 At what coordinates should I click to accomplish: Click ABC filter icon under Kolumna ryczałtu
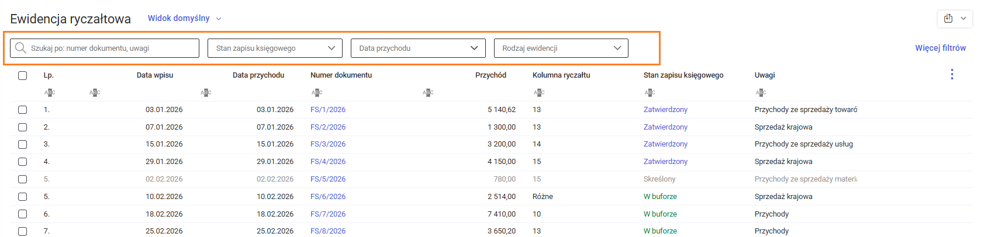click(x=539, y=93)
